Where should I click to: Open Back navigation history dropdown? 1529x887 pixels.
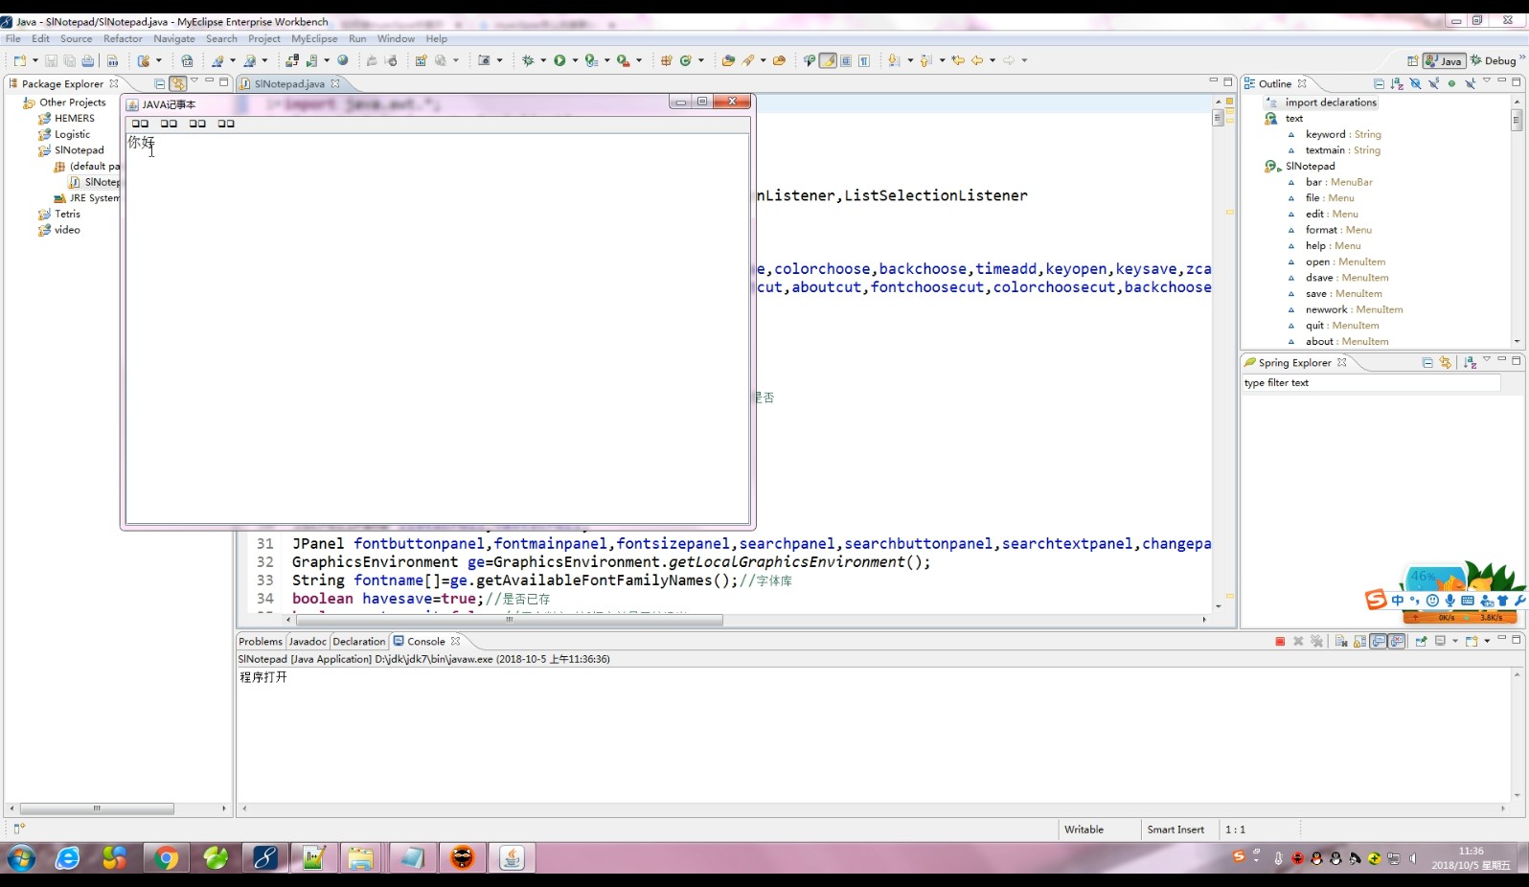[x=993, y=60]
